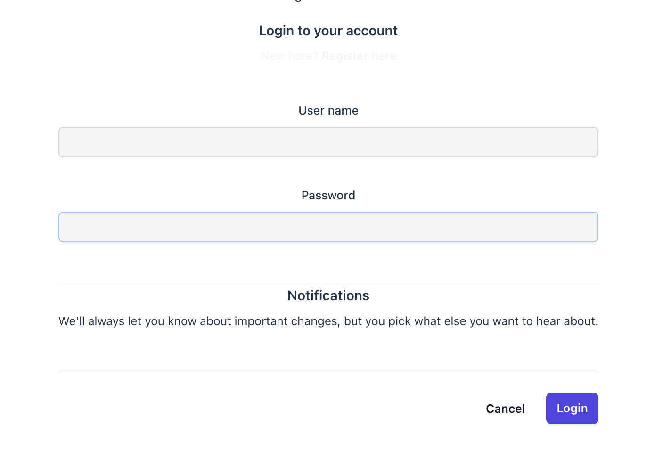
Task: Click the Cancel button
Action: tap(505, 409)
